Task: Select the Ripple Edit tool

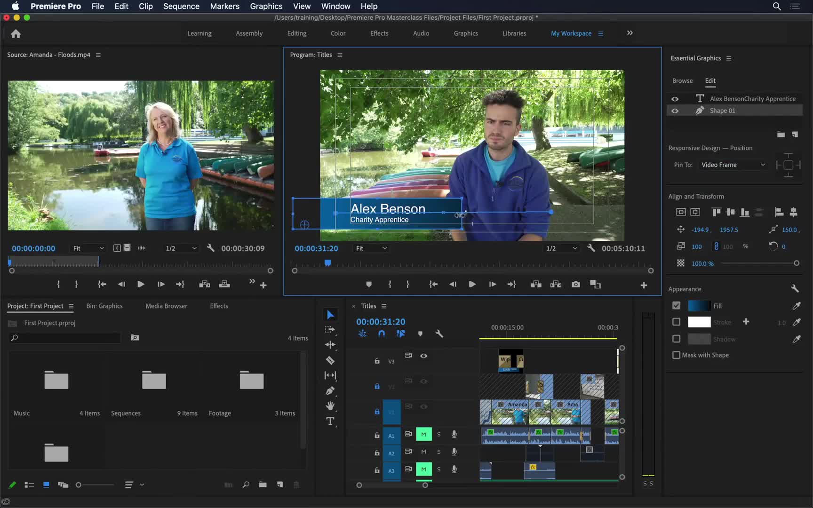Action: (x=330, y=345)
